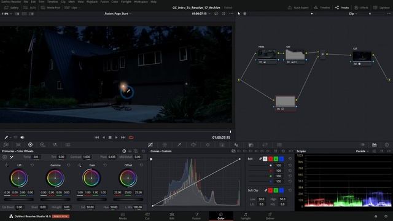The height and width of the screenshot is (221, 393).
Task: Toggle the Lightbox view
Action: point(381,8)
